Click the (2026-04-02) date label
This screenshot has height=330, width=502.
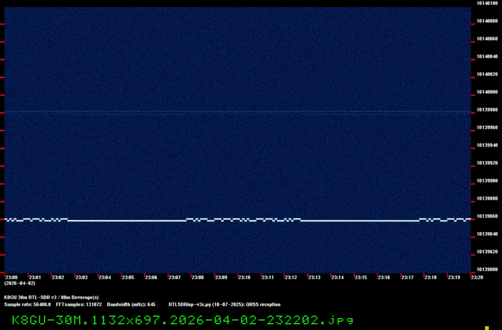(x=19, y=283)
